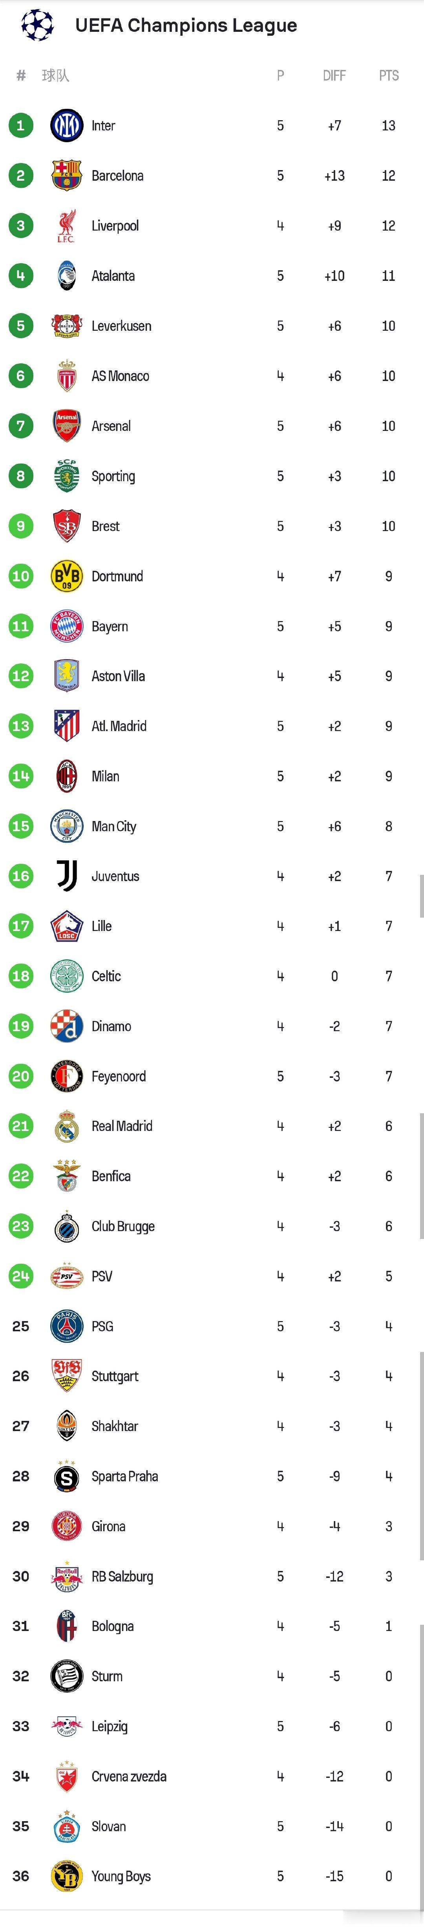The height and width of the screenshot is (1928, 424).
Task: Tap the Barcelona club crest
Action: pos(67,176)
